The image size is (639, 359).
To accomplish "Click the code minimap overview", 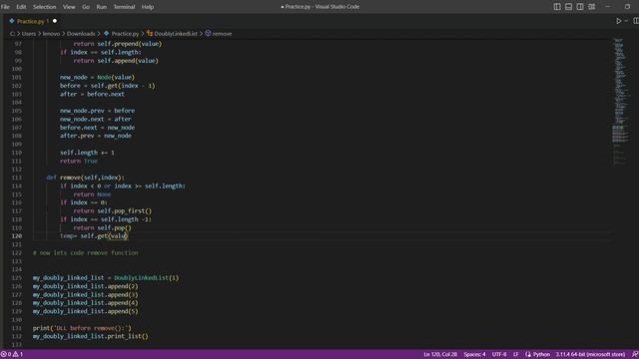I will tap(621, 102).
